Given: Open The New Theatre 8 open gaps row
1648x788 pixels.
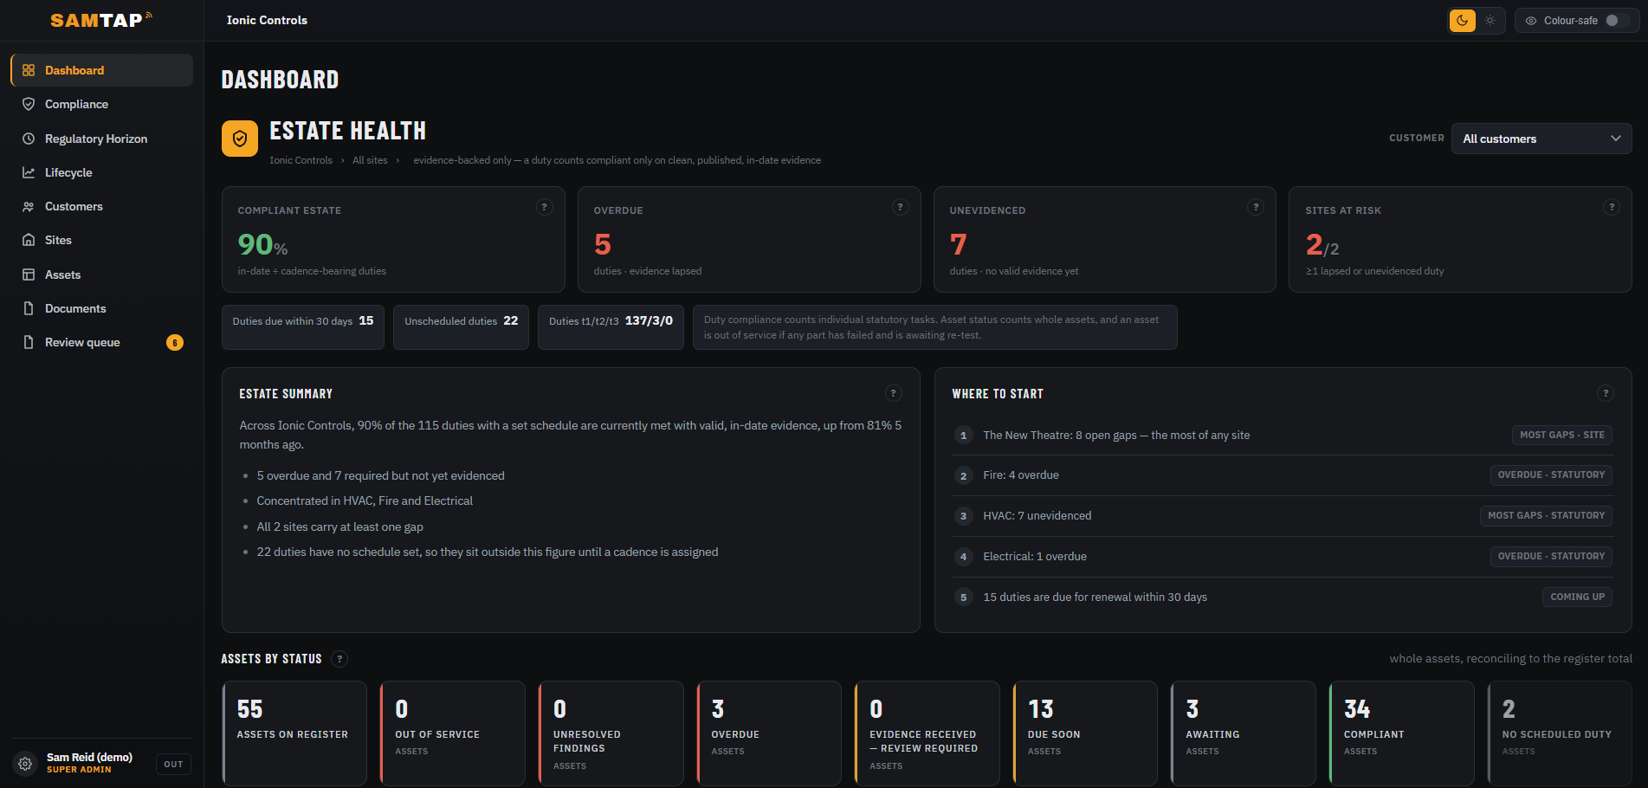Looking at the screenshot, I should [x=1283, y=435].
